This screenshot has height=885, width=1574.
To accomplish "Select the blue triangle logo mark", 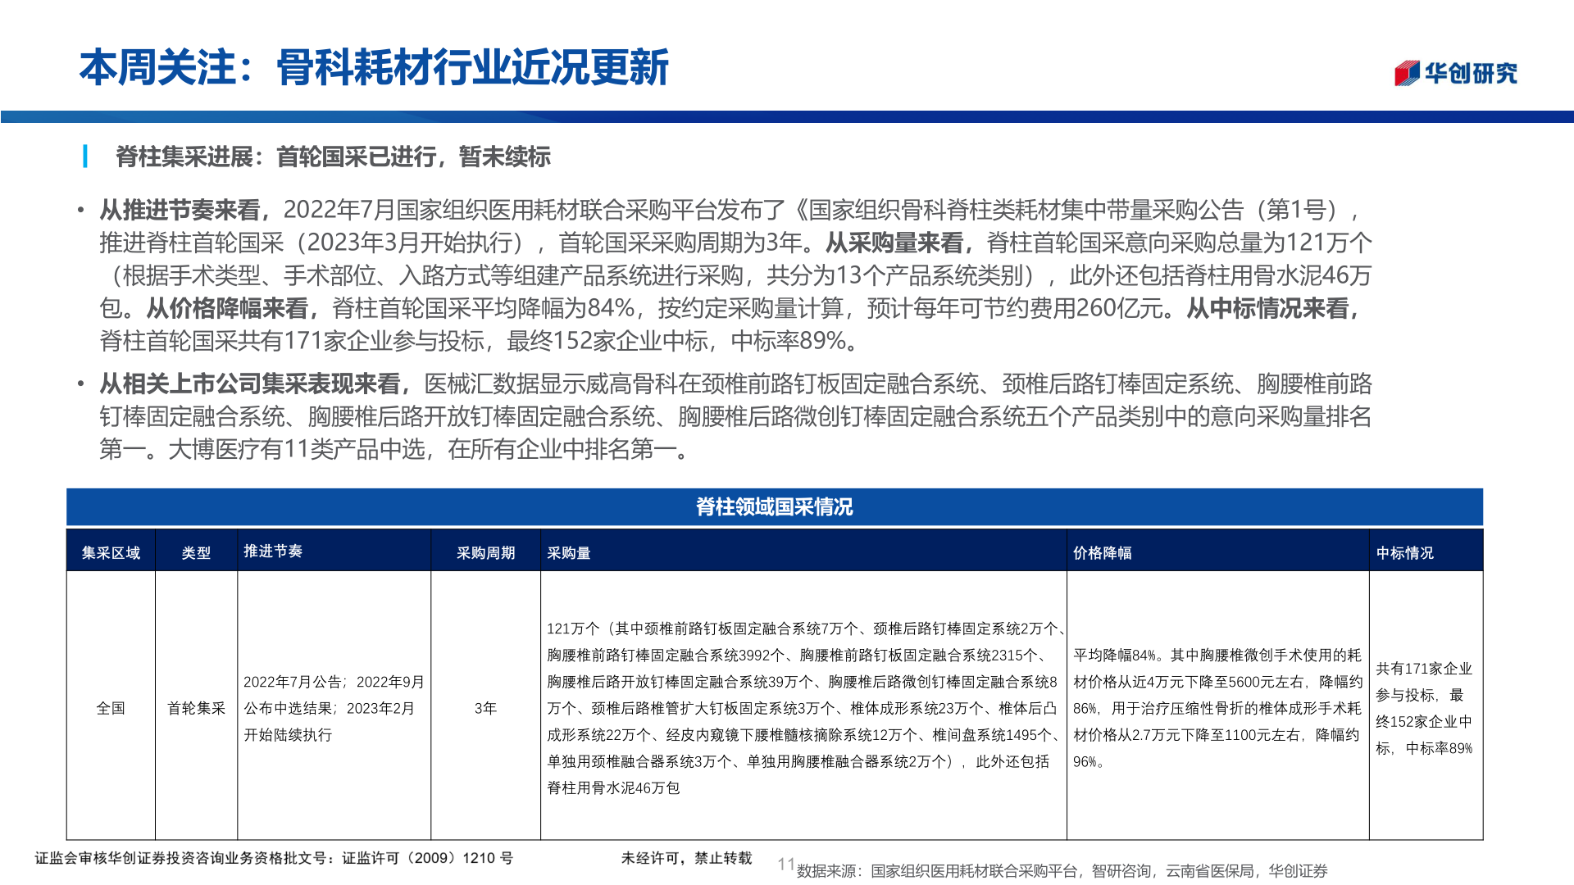I will tap(1413, 72).
